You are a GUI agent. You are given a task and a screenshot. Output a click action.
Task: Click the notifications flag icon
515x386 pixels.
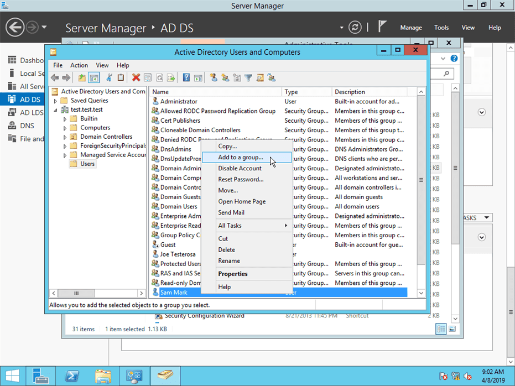[382, 26]
